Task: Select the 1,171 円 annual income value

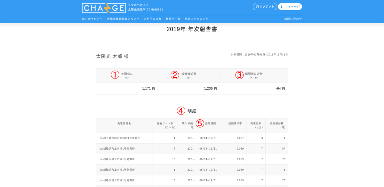Action: [149, 88]
